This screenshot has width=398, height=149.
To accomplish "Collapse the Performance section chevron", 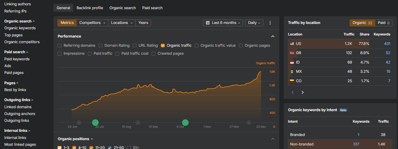I will pos(273,36).
